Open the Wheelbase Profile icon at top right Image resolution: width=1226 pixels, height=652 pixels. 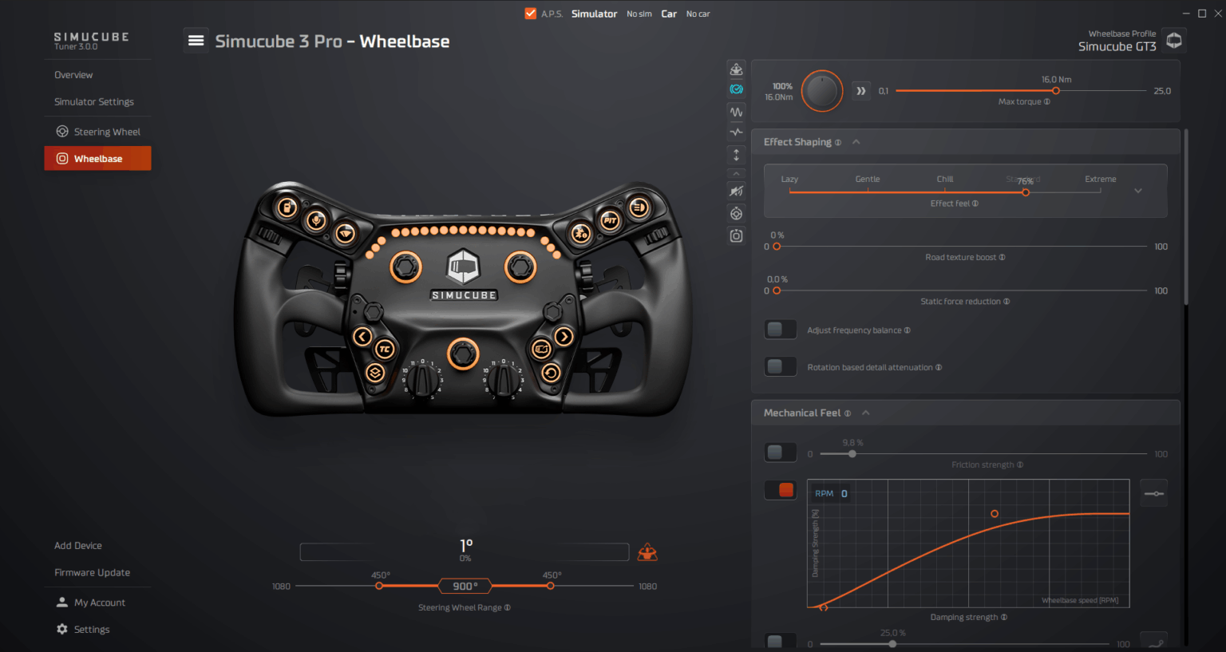point(1174,41)
